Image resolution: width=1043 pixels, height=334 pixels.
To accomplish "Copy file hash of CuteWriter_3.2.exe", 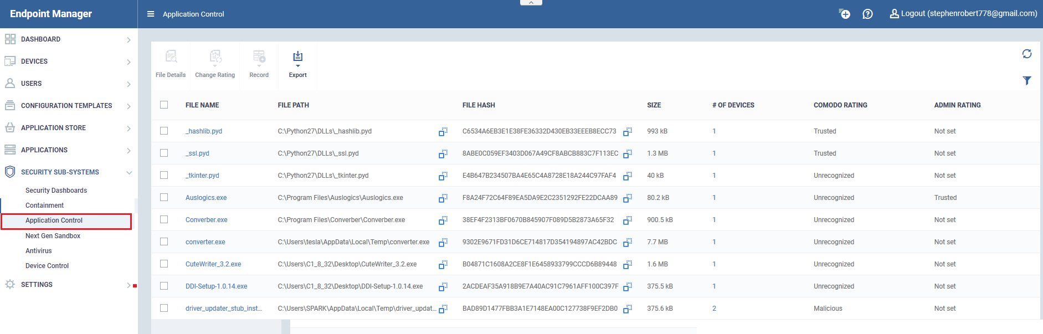I will tap(628, 265).
